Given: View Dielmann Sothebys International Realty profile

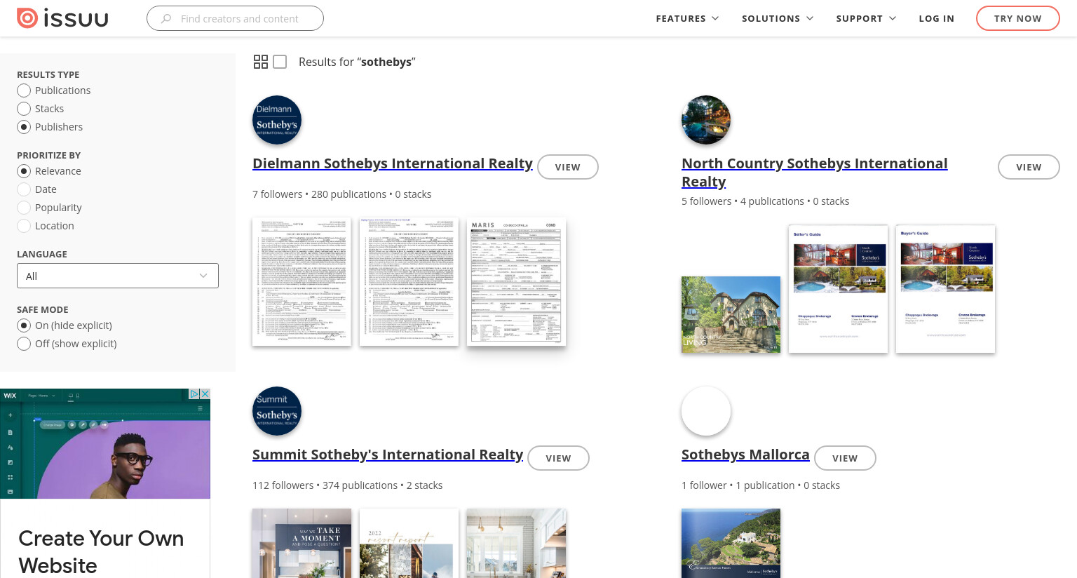Looking at the screenshot, I should (x=568, y=167).
